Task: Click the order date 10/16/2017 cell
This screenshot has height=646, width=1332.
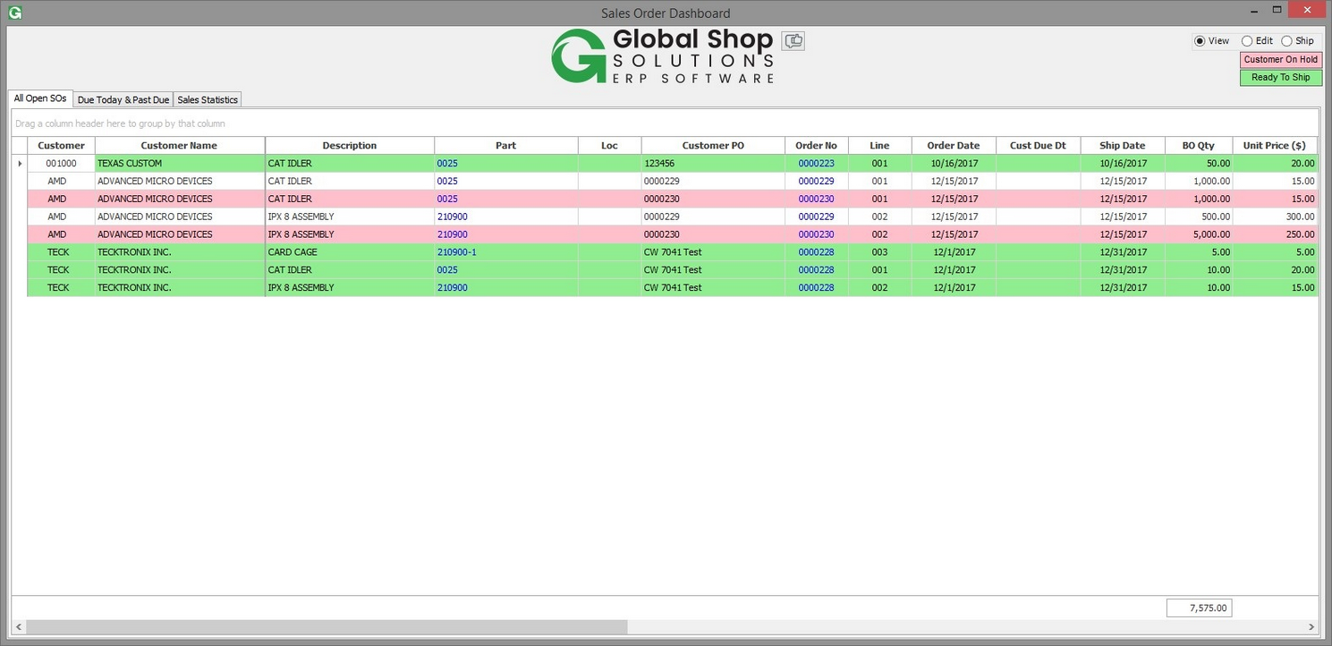Action: [954, 164]
